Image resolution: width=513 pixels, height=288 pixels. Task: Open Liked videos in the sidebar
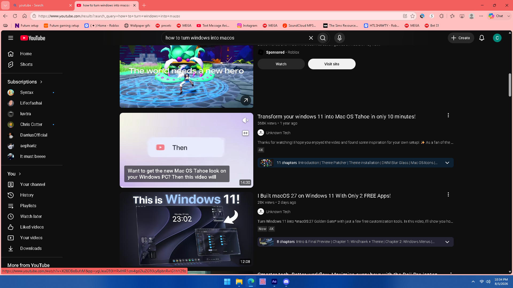pyautogui.click(x=32, y=227)
